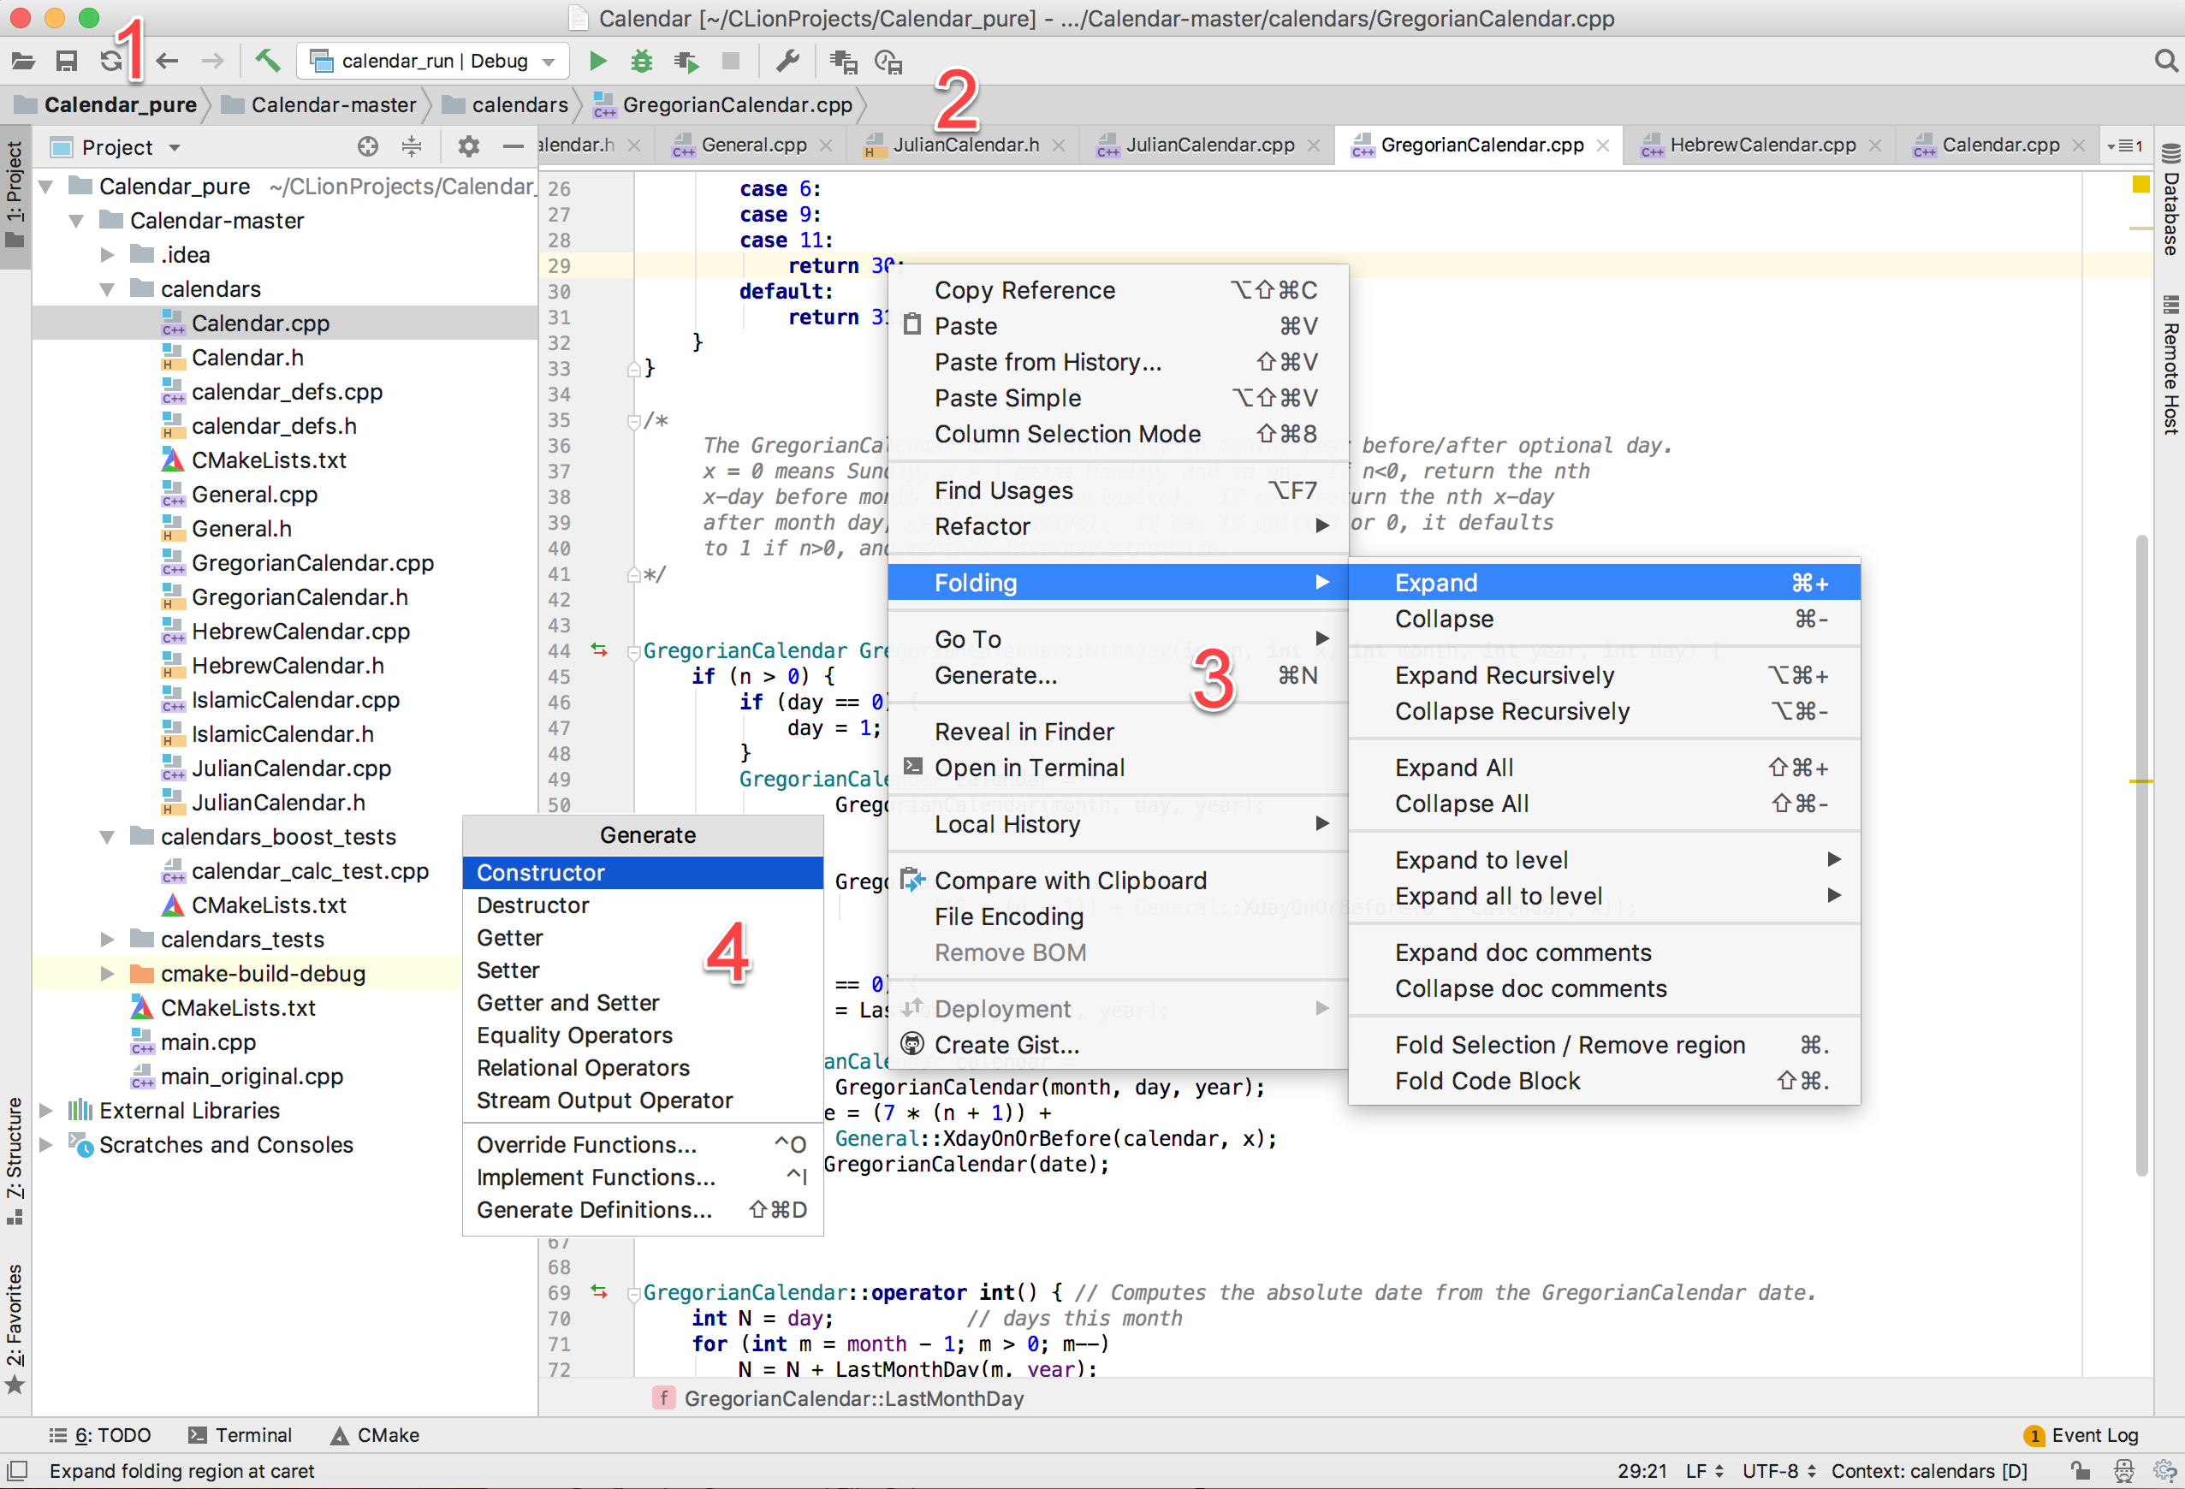Open the Structure tool window strip
Viewport: 2185px width, 1489px height.
[14, 1161]
